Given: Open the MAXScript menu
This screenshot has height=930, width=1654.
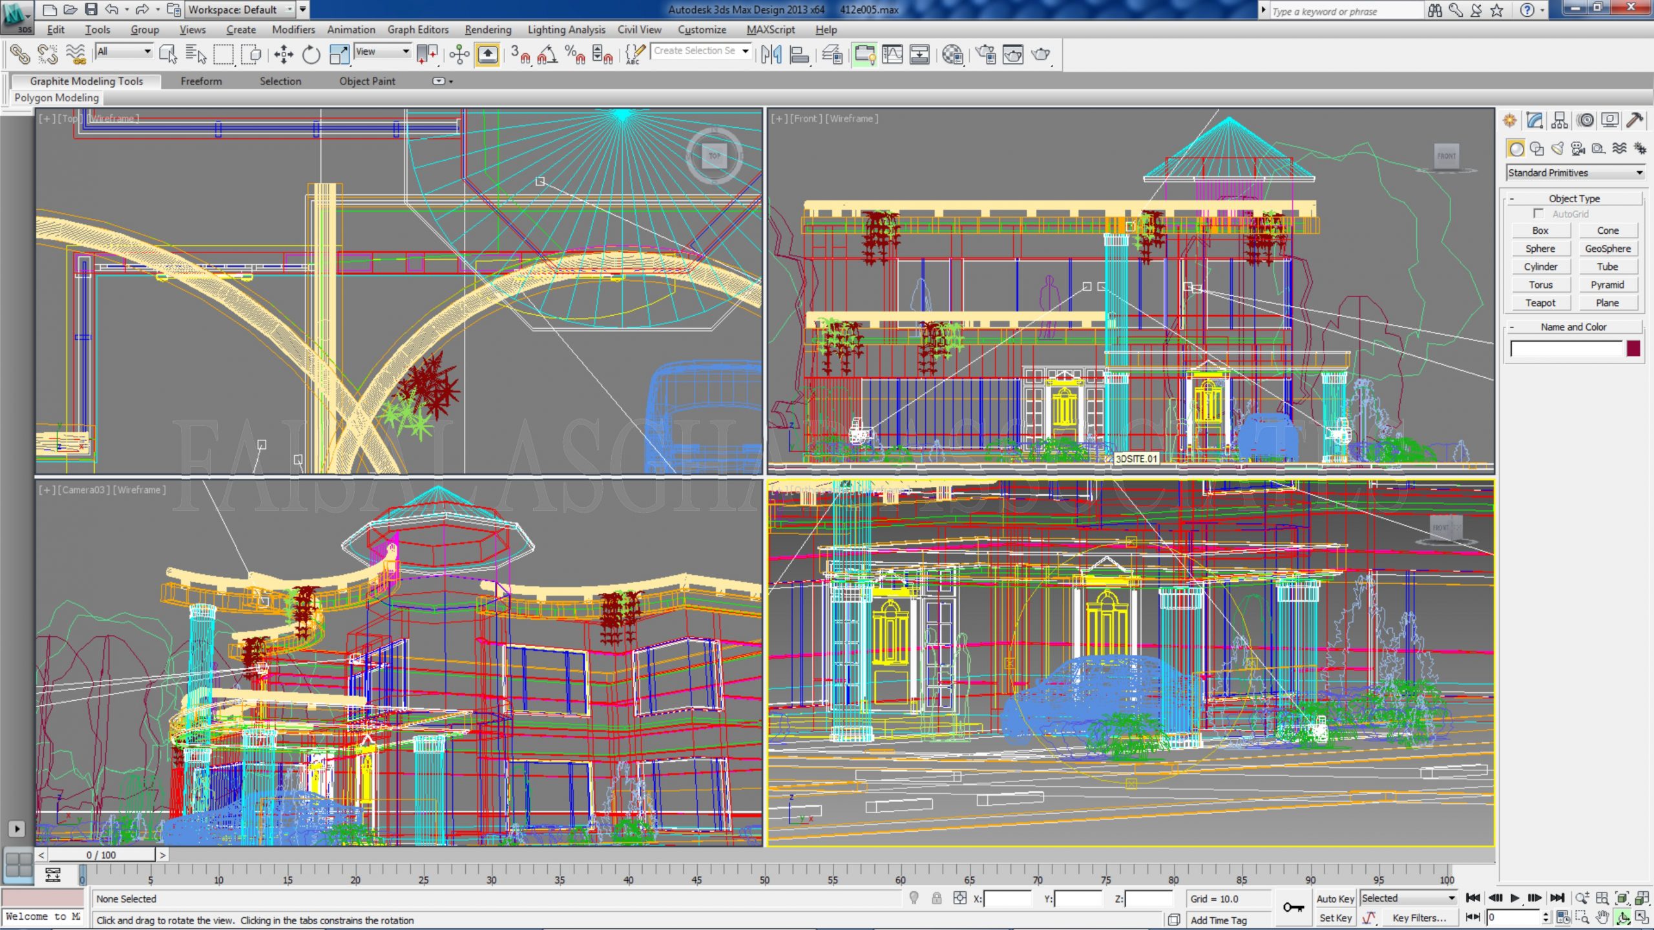Looking at the screenshot, I should pyautogui.click(x=770, y=30).
